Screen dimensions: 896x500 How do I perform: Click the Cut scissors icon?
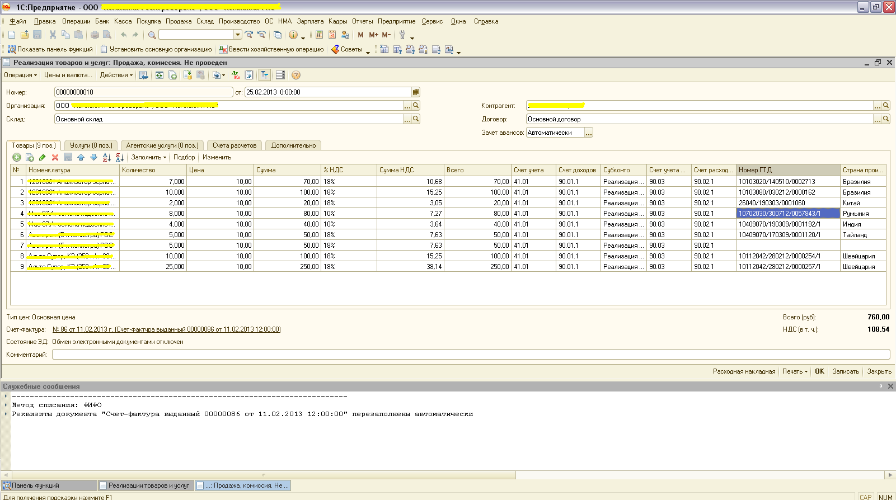click(x=53, y=35)
